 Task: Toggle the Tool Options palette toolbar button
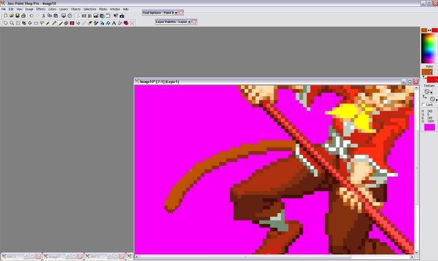click(x=84, y=16)
